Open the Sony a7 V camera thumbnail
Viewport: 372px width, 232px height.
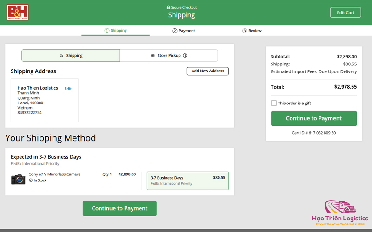click(x=18, y=179)
